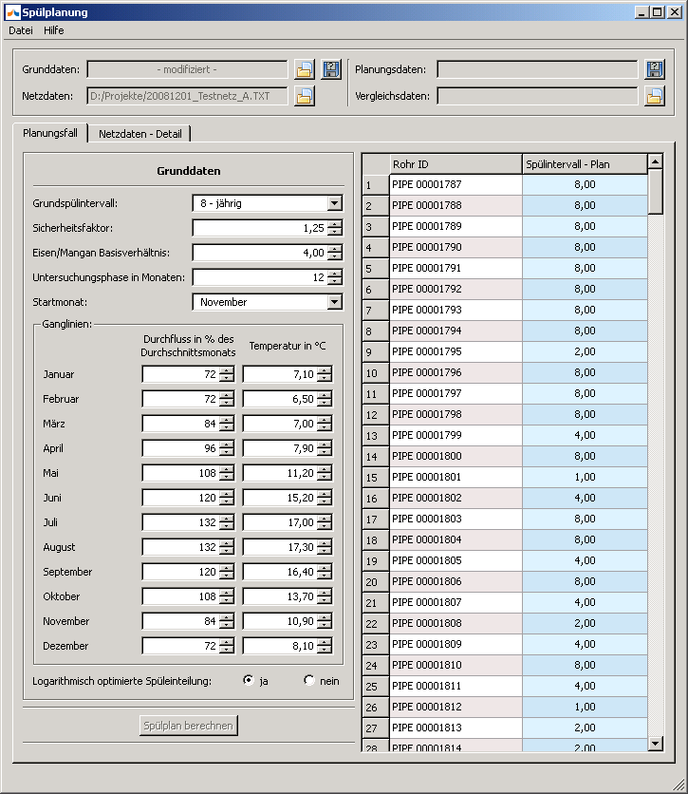The image size is (688, 794).
Task: Open Netzdaten file with folder icon
Action: [305, 96]
